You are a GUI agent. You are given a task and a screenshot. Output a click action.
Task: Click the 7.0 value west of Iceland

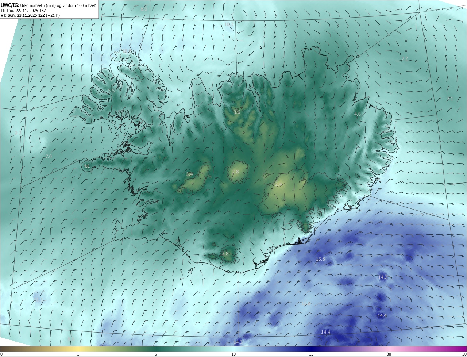49,157
